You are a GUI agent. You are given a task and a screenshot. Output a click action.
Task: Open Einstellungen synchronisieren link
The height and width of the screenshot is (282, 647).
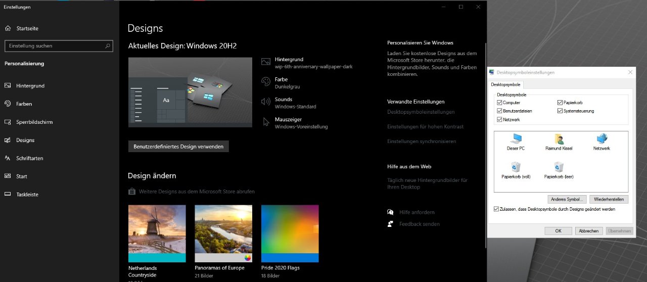(422, 142)
